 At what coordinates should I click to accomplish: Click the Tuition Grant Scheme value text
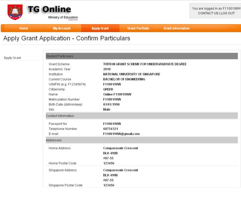145,64
